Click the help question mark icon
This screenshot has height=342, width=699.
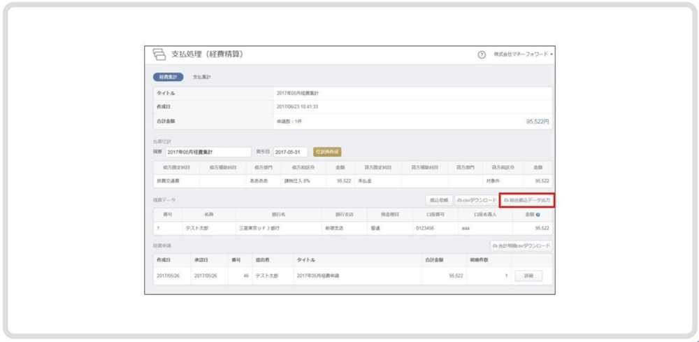[x=482, y=55]
